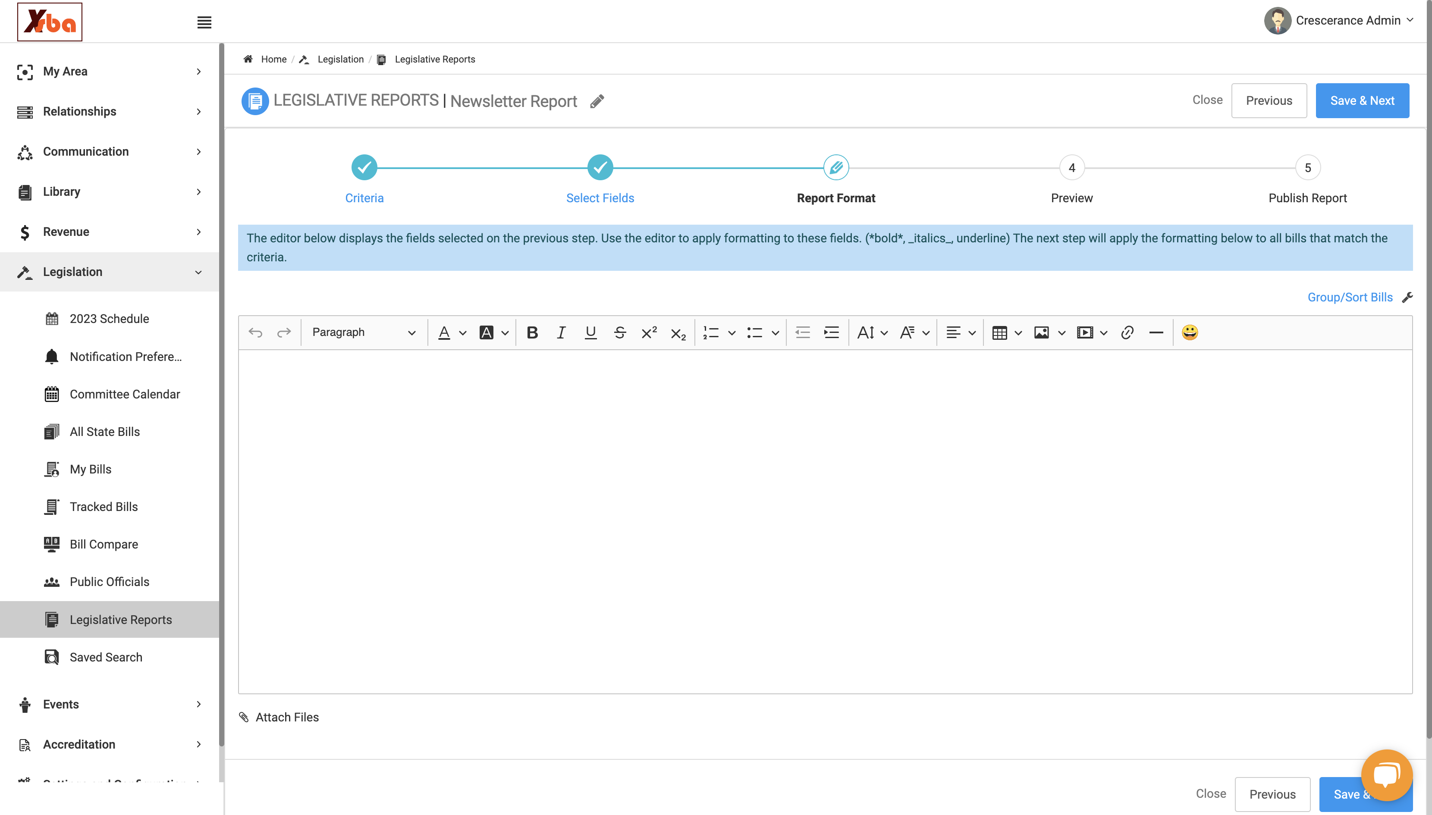Click the redo arrow in the editor toolbar
Image resolution: width=1432 pixels, height=815 pixels.
(x=284, y=332)
